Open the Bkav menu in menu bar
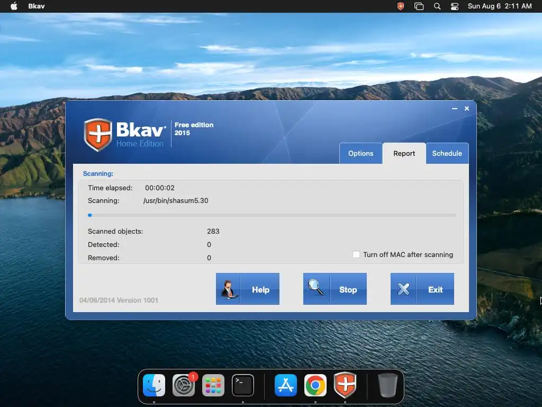Screen dimensions: 542x407 click(x=37, y=6)
